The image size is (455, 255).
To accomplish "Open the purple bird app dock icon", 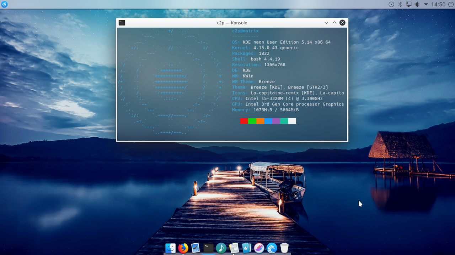I will point(259,248).
